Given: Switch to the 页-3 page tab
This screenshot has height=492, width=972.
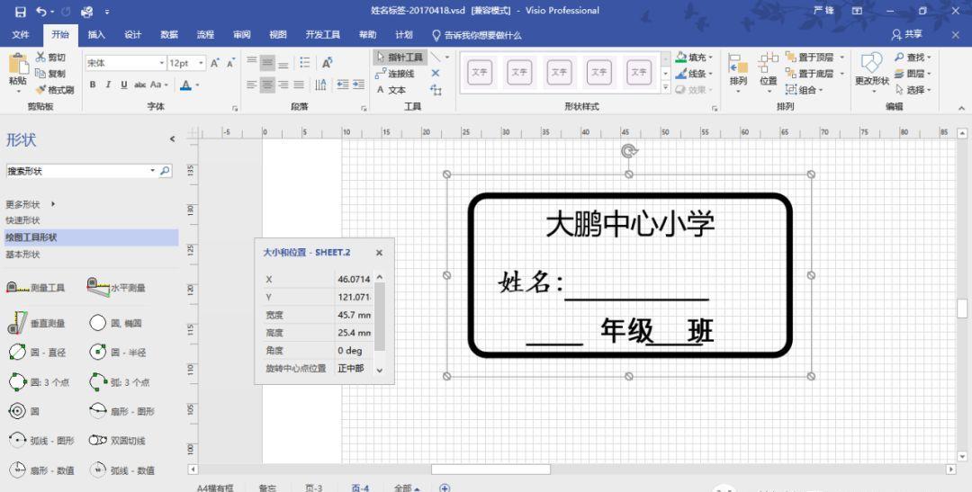Looking at the screenshot, I should 313,487.
